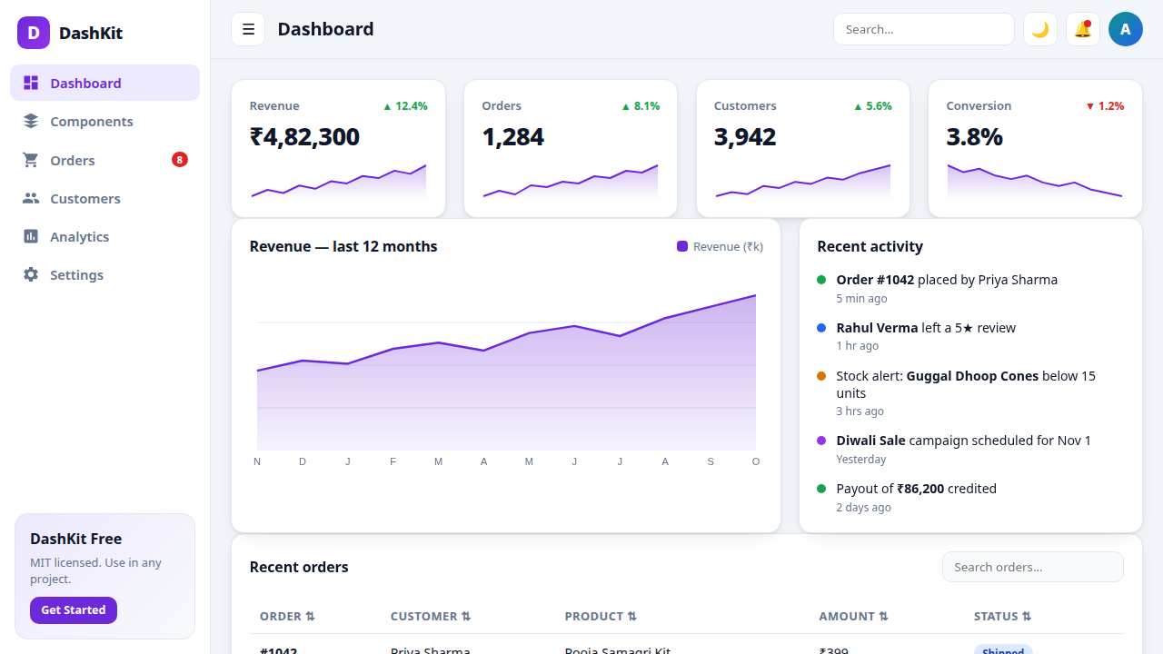Click the top Search... field
This screenshot has height=654, width=1163.
924,29
